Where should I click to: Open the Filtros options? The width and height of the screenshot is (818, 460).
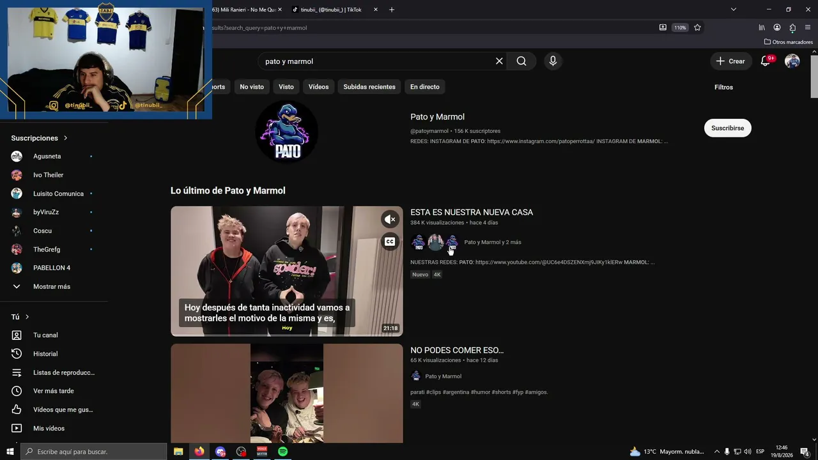tap(723, 88)
